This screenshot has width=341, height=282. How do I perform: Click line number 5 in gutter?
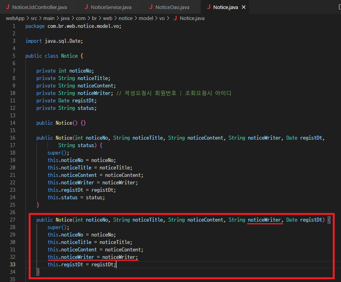14,56
